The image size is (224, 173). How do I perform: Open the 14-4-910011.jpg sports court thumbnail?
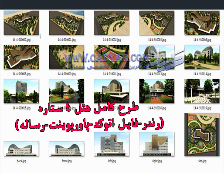pos(112,57)
